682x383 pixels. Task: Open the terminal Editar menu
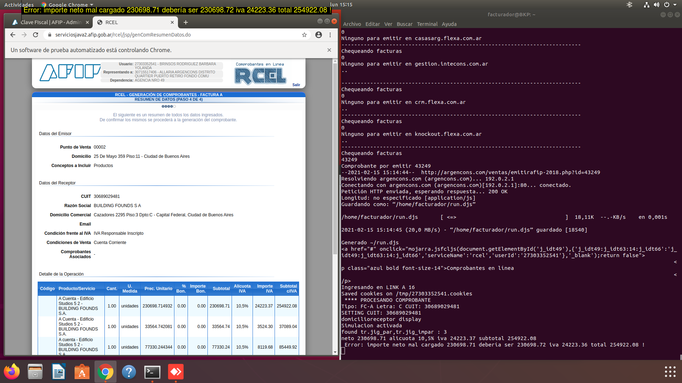click(373, 24)
